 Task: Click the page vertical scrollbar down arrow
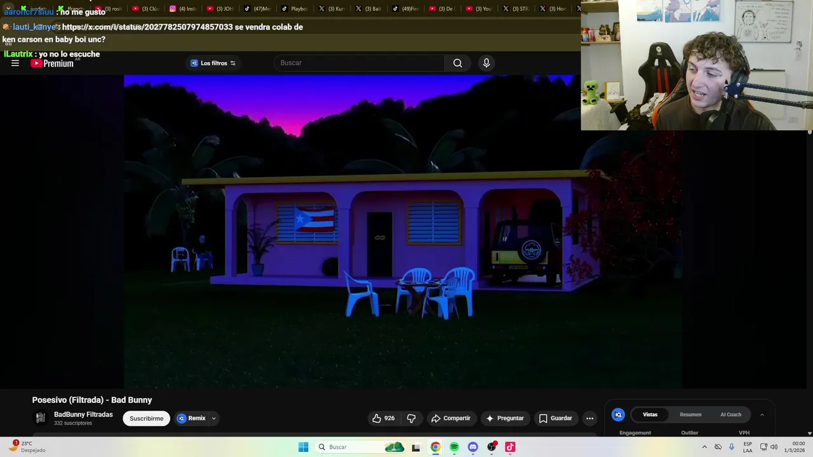tap(810, 434)
